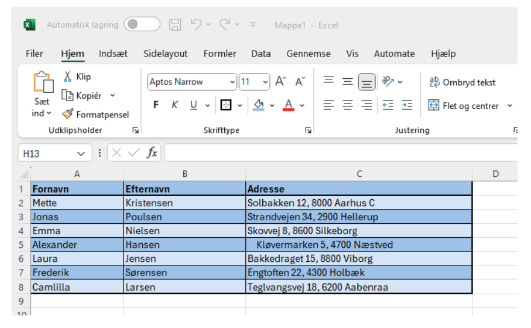Viewport: 531px width, 328px height.
Task: Customize the Quick Access Toolbar
Action: pos(253,25)
